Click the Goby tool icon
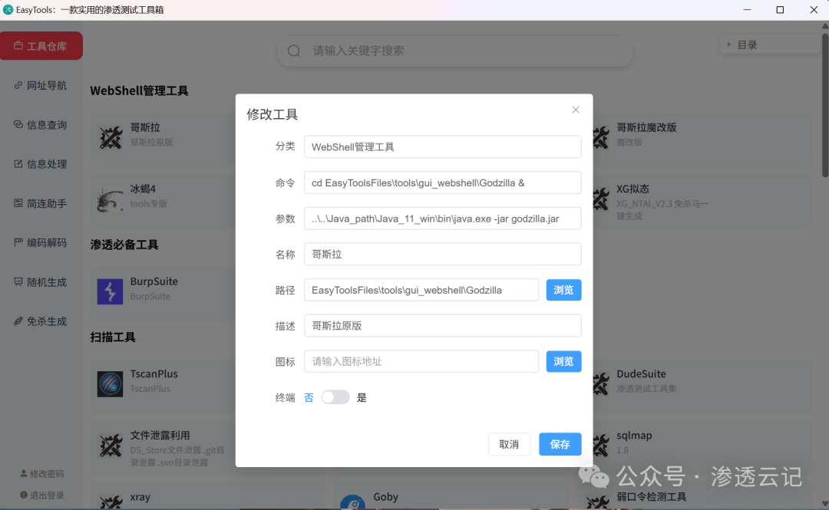The width and height of the screenshot is (829, 510). coord(352,502)
